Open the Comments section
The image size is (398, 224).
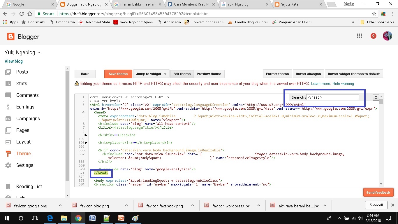point(27,95)
